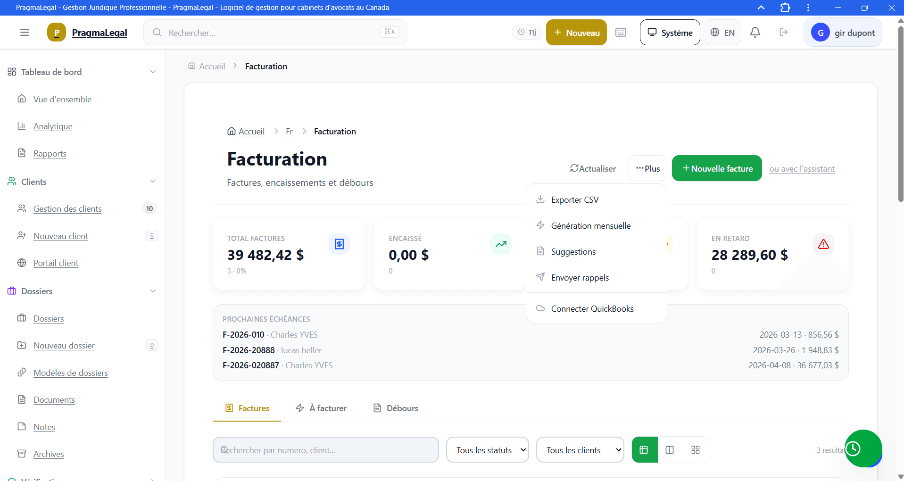
Task: Focus the Rechercher par numero search box
Action: click(326, 450)
